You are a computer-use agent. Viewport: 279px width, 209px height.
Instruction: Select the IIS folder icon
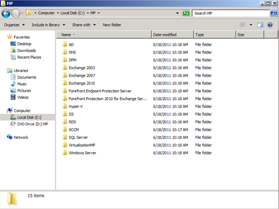pyautogui.click(x=65, y=114)
